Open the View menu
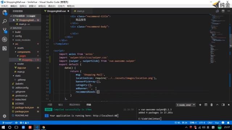The image size is (232, 130). pyautogui.click(x=32, y=6)
